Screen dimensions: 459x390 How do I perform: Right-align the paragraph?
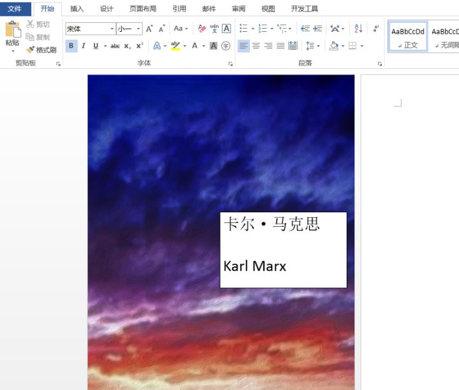(268, 46)
